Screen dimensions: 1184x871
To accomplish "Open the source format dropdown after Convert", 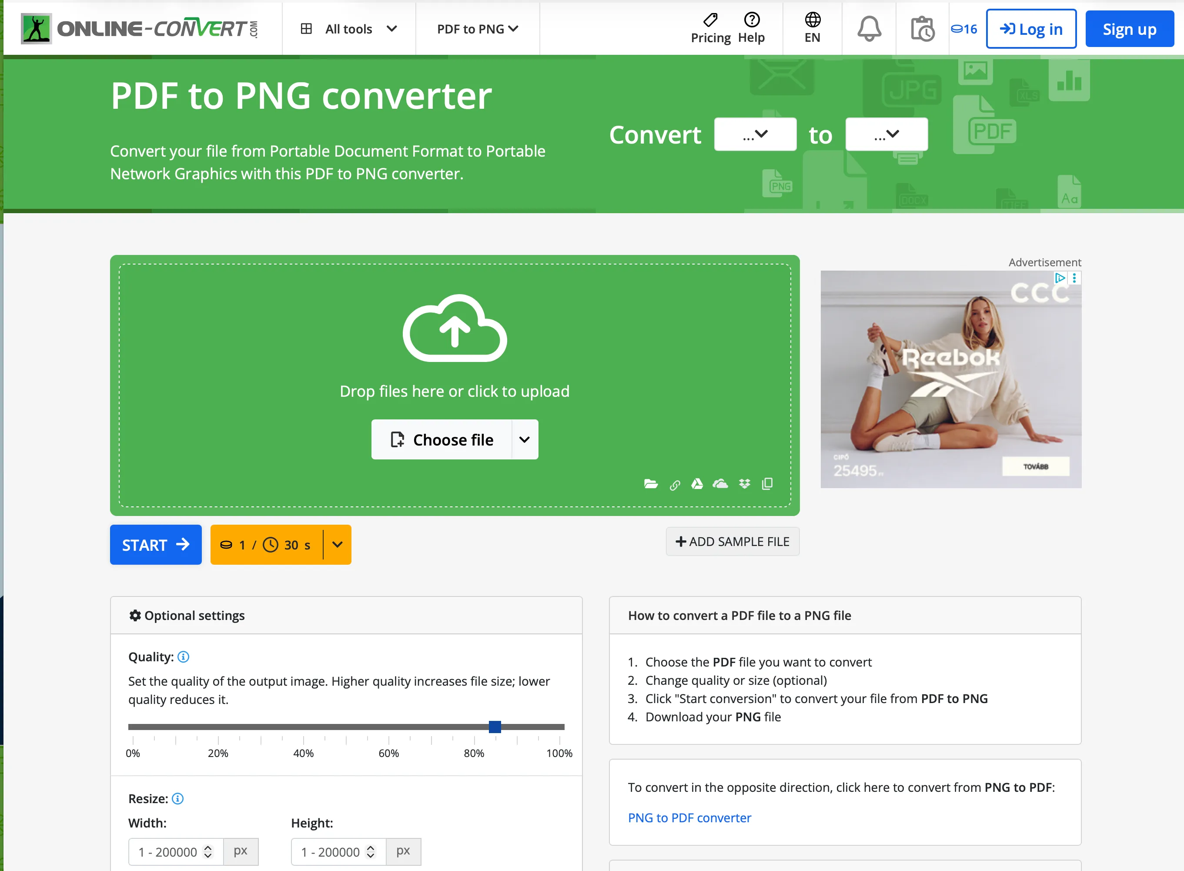I will 755,134.
